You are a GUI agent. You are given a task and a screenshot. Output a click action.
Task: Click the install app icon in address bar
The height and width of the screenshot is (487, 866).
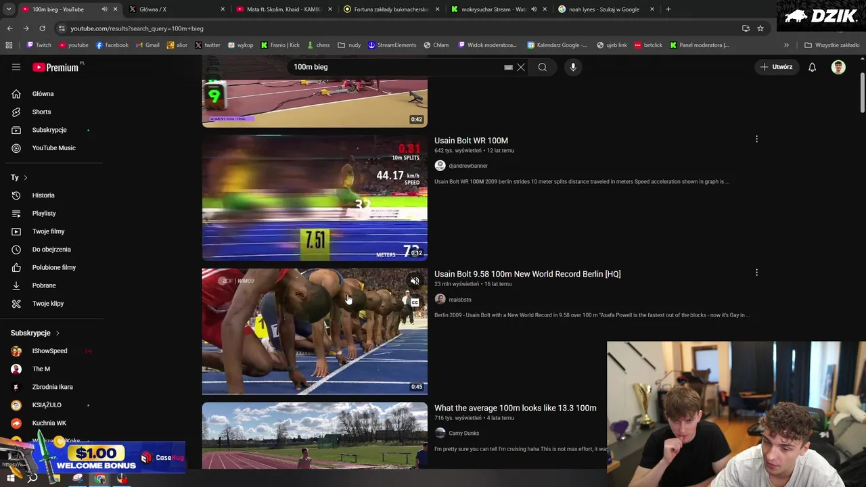click(746, 28)
